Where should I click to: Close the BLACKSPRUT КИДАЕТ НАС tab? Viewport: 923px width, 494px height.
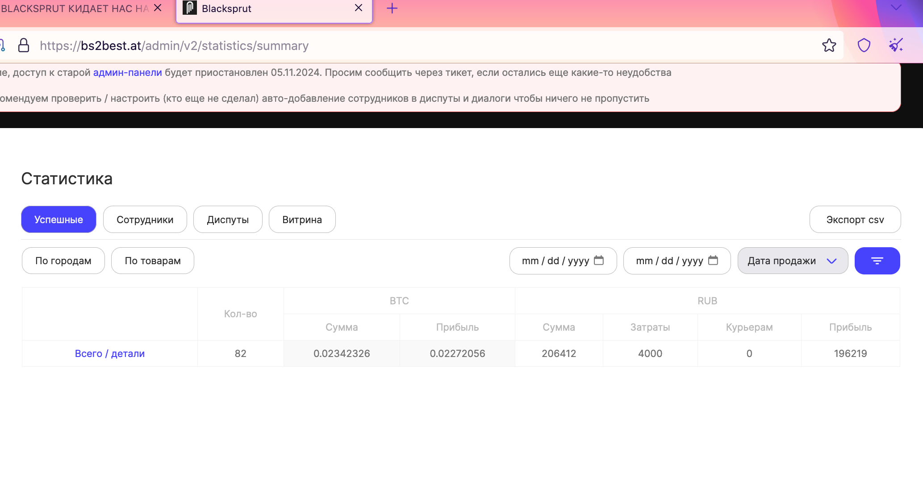(158, 8)
